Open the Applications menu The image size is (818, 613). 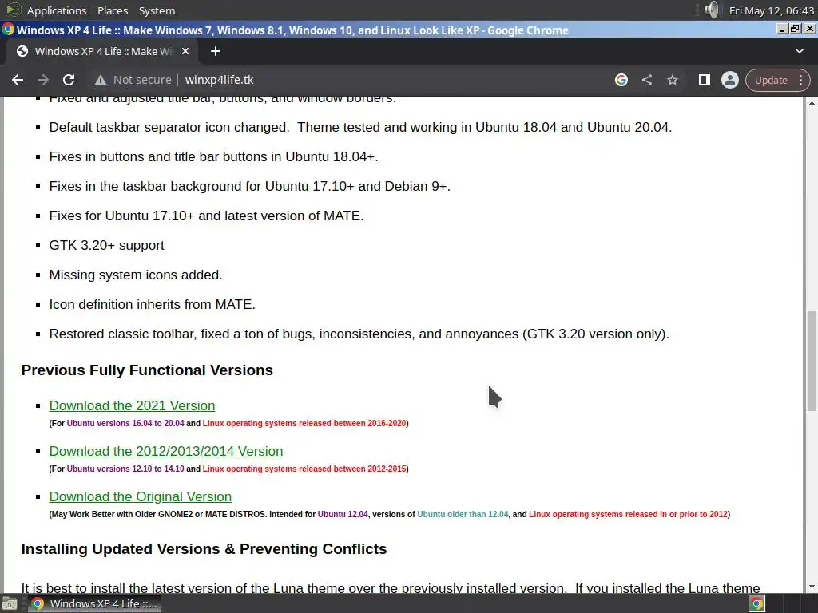tap(57, 10)
